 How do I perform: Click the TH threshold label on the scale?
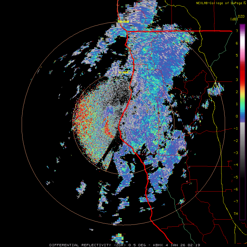click(x=236, y=214)
